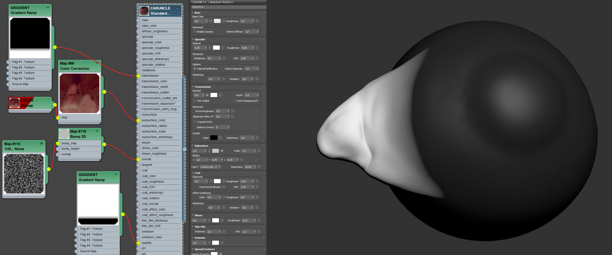Expand the Map #115 OSL Noise node
The image size is (612, 255).
(41, 143)
